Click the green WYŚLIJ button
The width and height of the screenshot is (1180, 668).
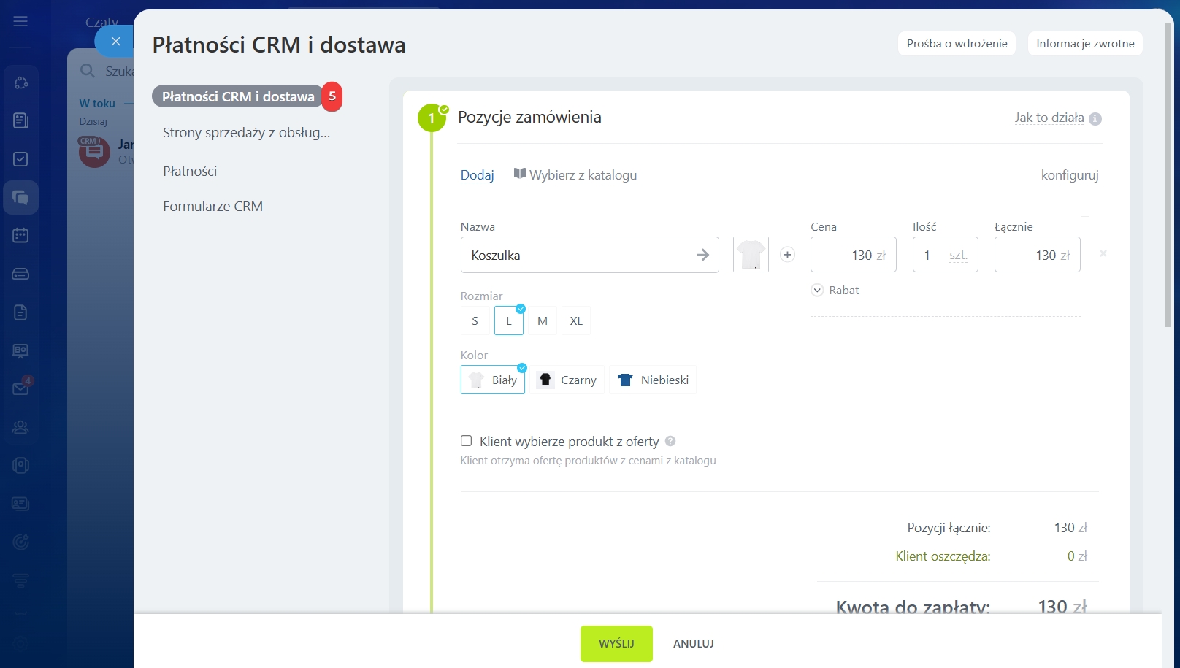pos(616,644)
